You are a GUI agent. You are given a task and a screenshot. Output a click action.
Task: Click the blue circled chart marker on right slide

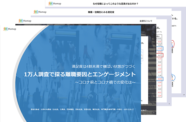point(173,77)
